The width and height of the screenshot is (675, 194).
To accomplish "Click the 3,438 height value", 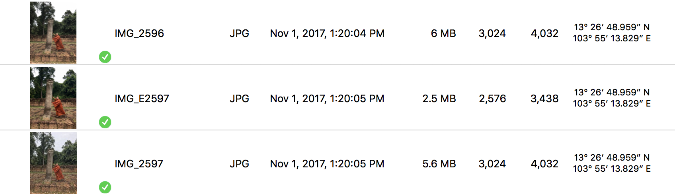I will pos(544,99).
